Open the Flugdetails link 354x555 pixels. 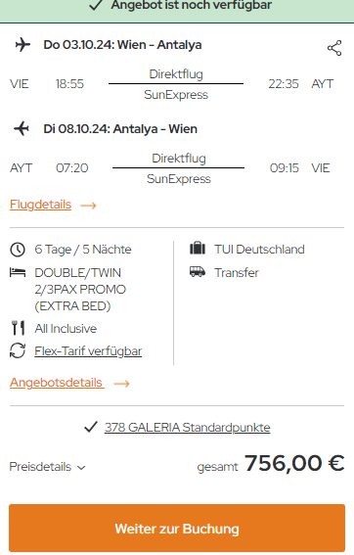tap(40, 205)
